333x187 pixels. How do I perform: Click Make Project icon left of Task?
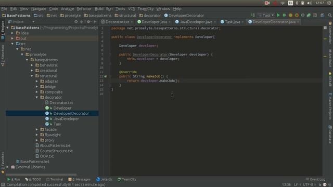click(x=253, y=15)
